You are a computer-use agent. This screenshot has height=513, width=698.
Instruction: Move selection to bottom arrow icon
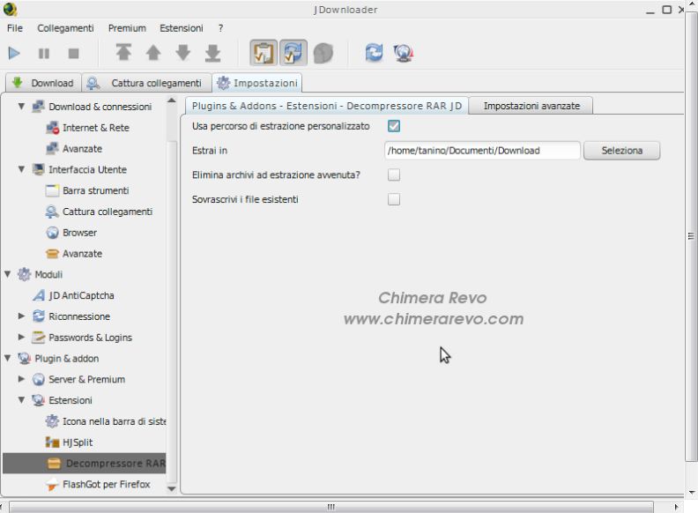(212, 53)
